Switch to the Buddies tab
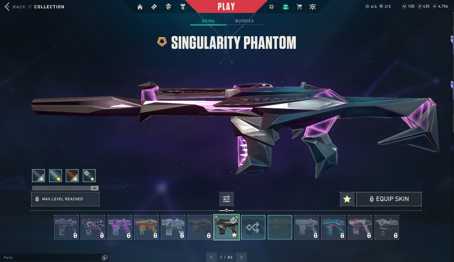 click(245, 21)
